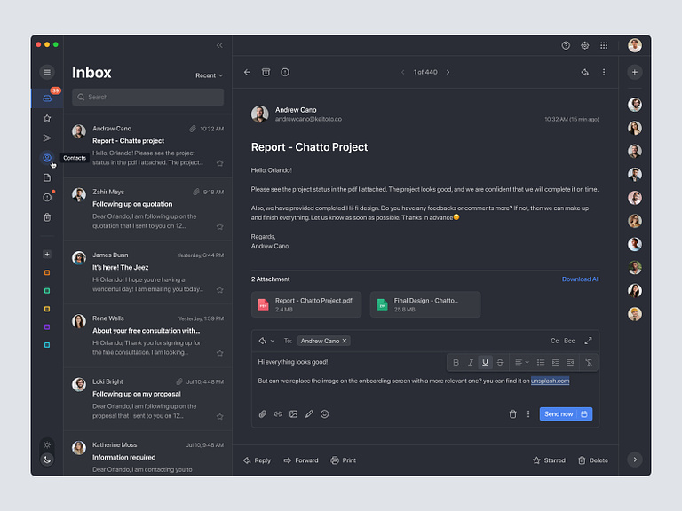Switch to dark mode with the moon icon
Viewport: 682px width, 511px height.
tap(47, 460)
